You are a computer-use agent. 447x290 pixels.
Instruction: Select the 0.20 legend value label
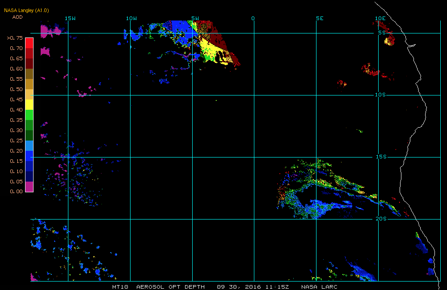click(x=16, y=150)
